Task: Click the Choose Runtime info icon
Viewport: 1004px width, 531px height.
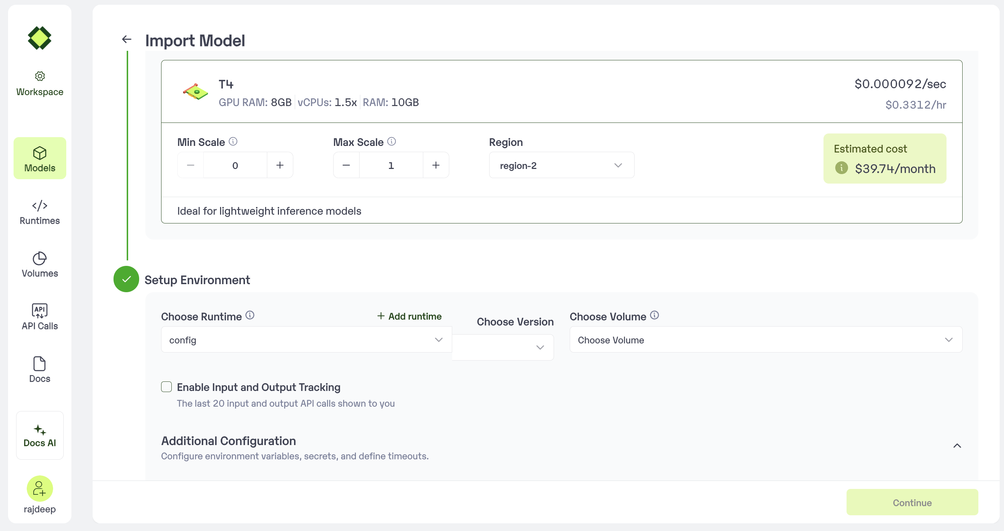Action: (x=250, y=315)
